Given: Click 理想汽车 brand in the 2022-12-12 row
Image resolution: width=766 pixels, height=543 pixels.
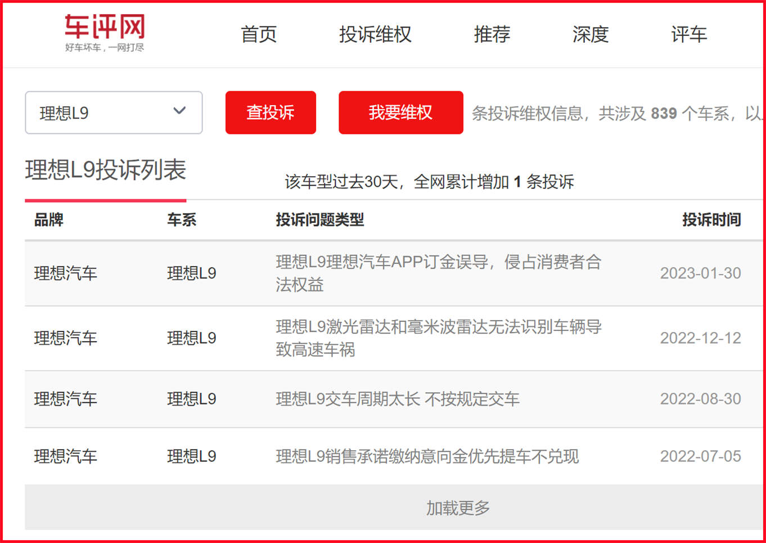Looking at the screenshot, I should 66,338.
